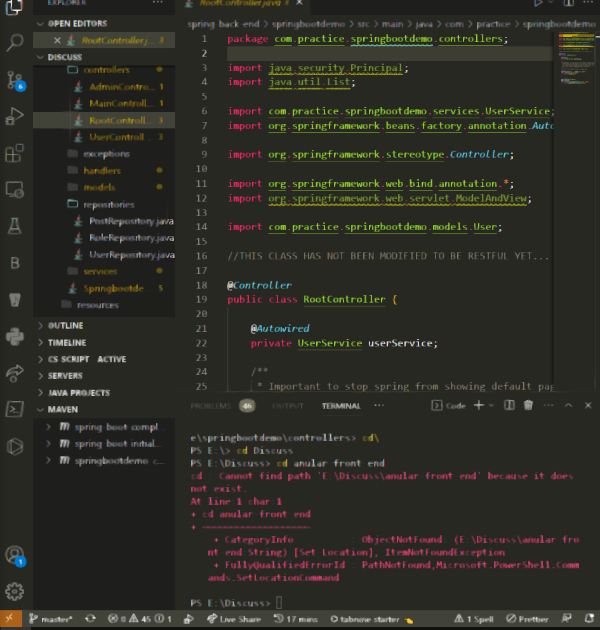Click the master branch in status bar
Screen dimensions: 600x630
click(x=51, y=619)
